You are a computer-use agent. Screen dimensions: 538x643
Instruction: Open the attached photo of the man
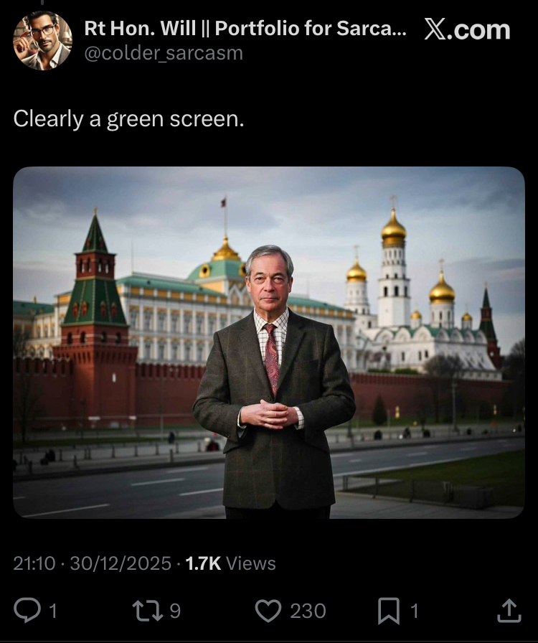[x=269, y=342]
